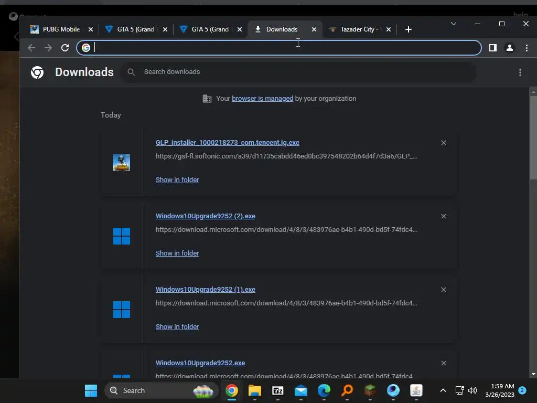Go forward with the forward arrow
Viewport: 537px width, 403px height.
click(48, 48)
